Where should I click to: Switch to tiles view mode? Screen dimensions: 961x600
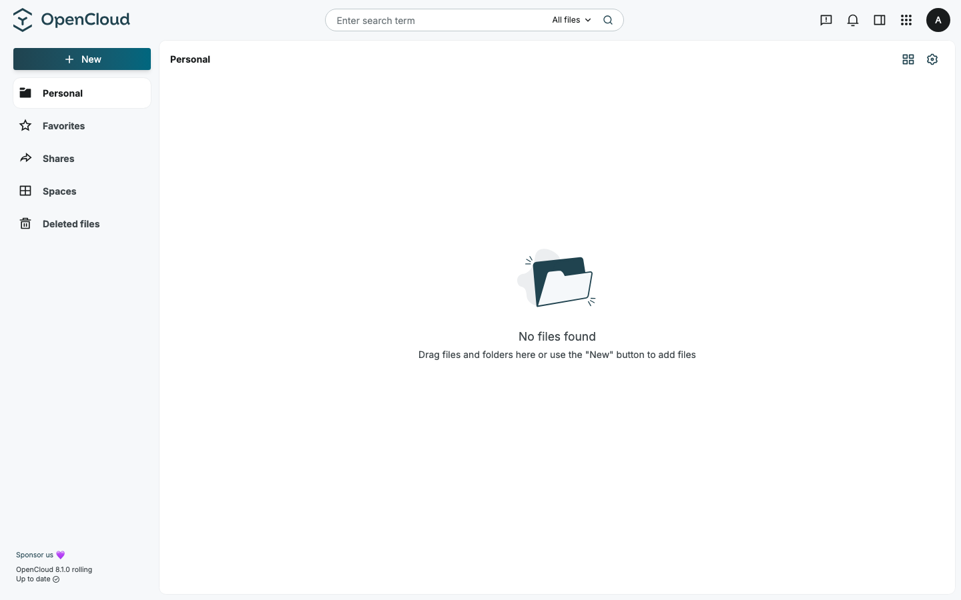[x=908, y=59]
